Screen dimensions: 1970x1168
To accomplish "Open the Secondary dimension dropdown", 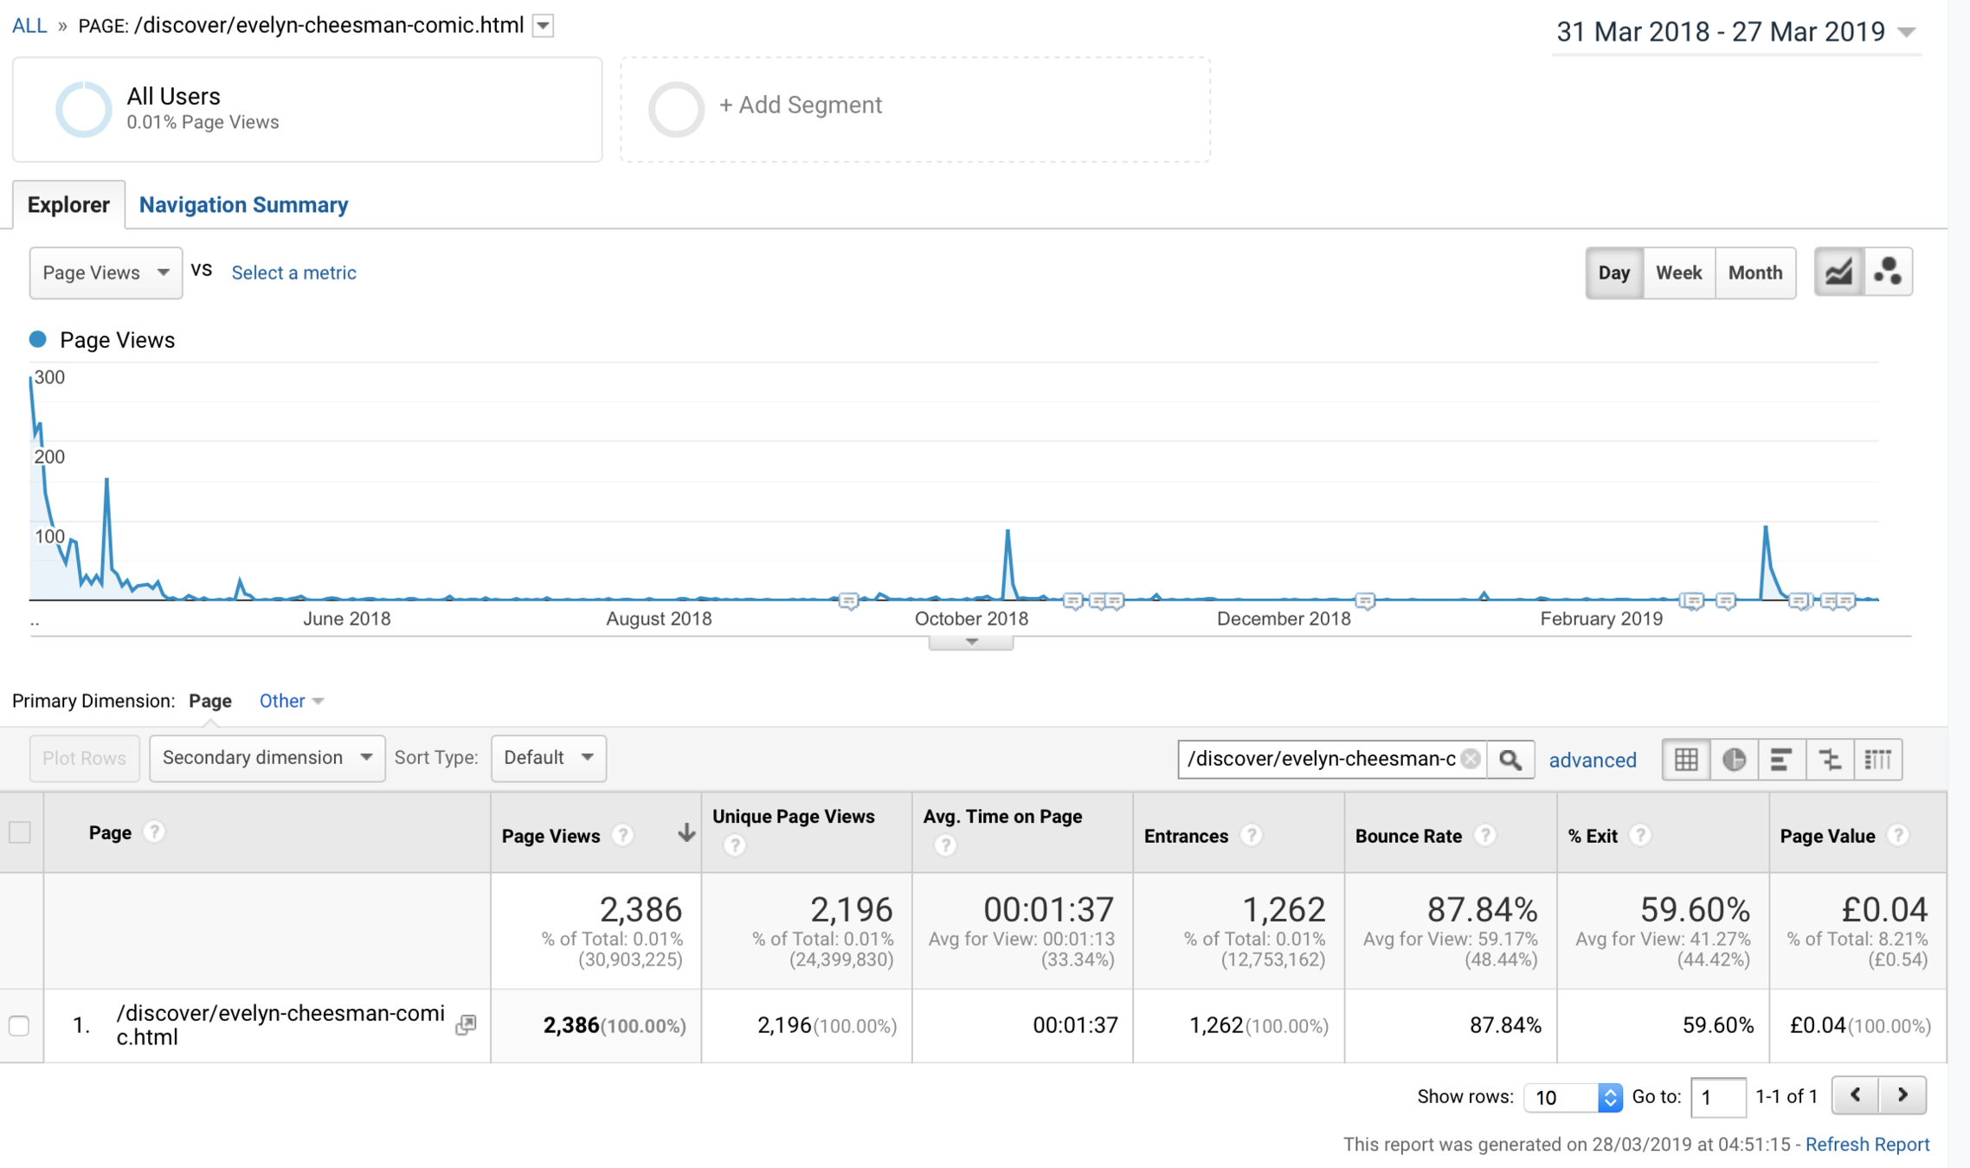I will pos(267,758).
